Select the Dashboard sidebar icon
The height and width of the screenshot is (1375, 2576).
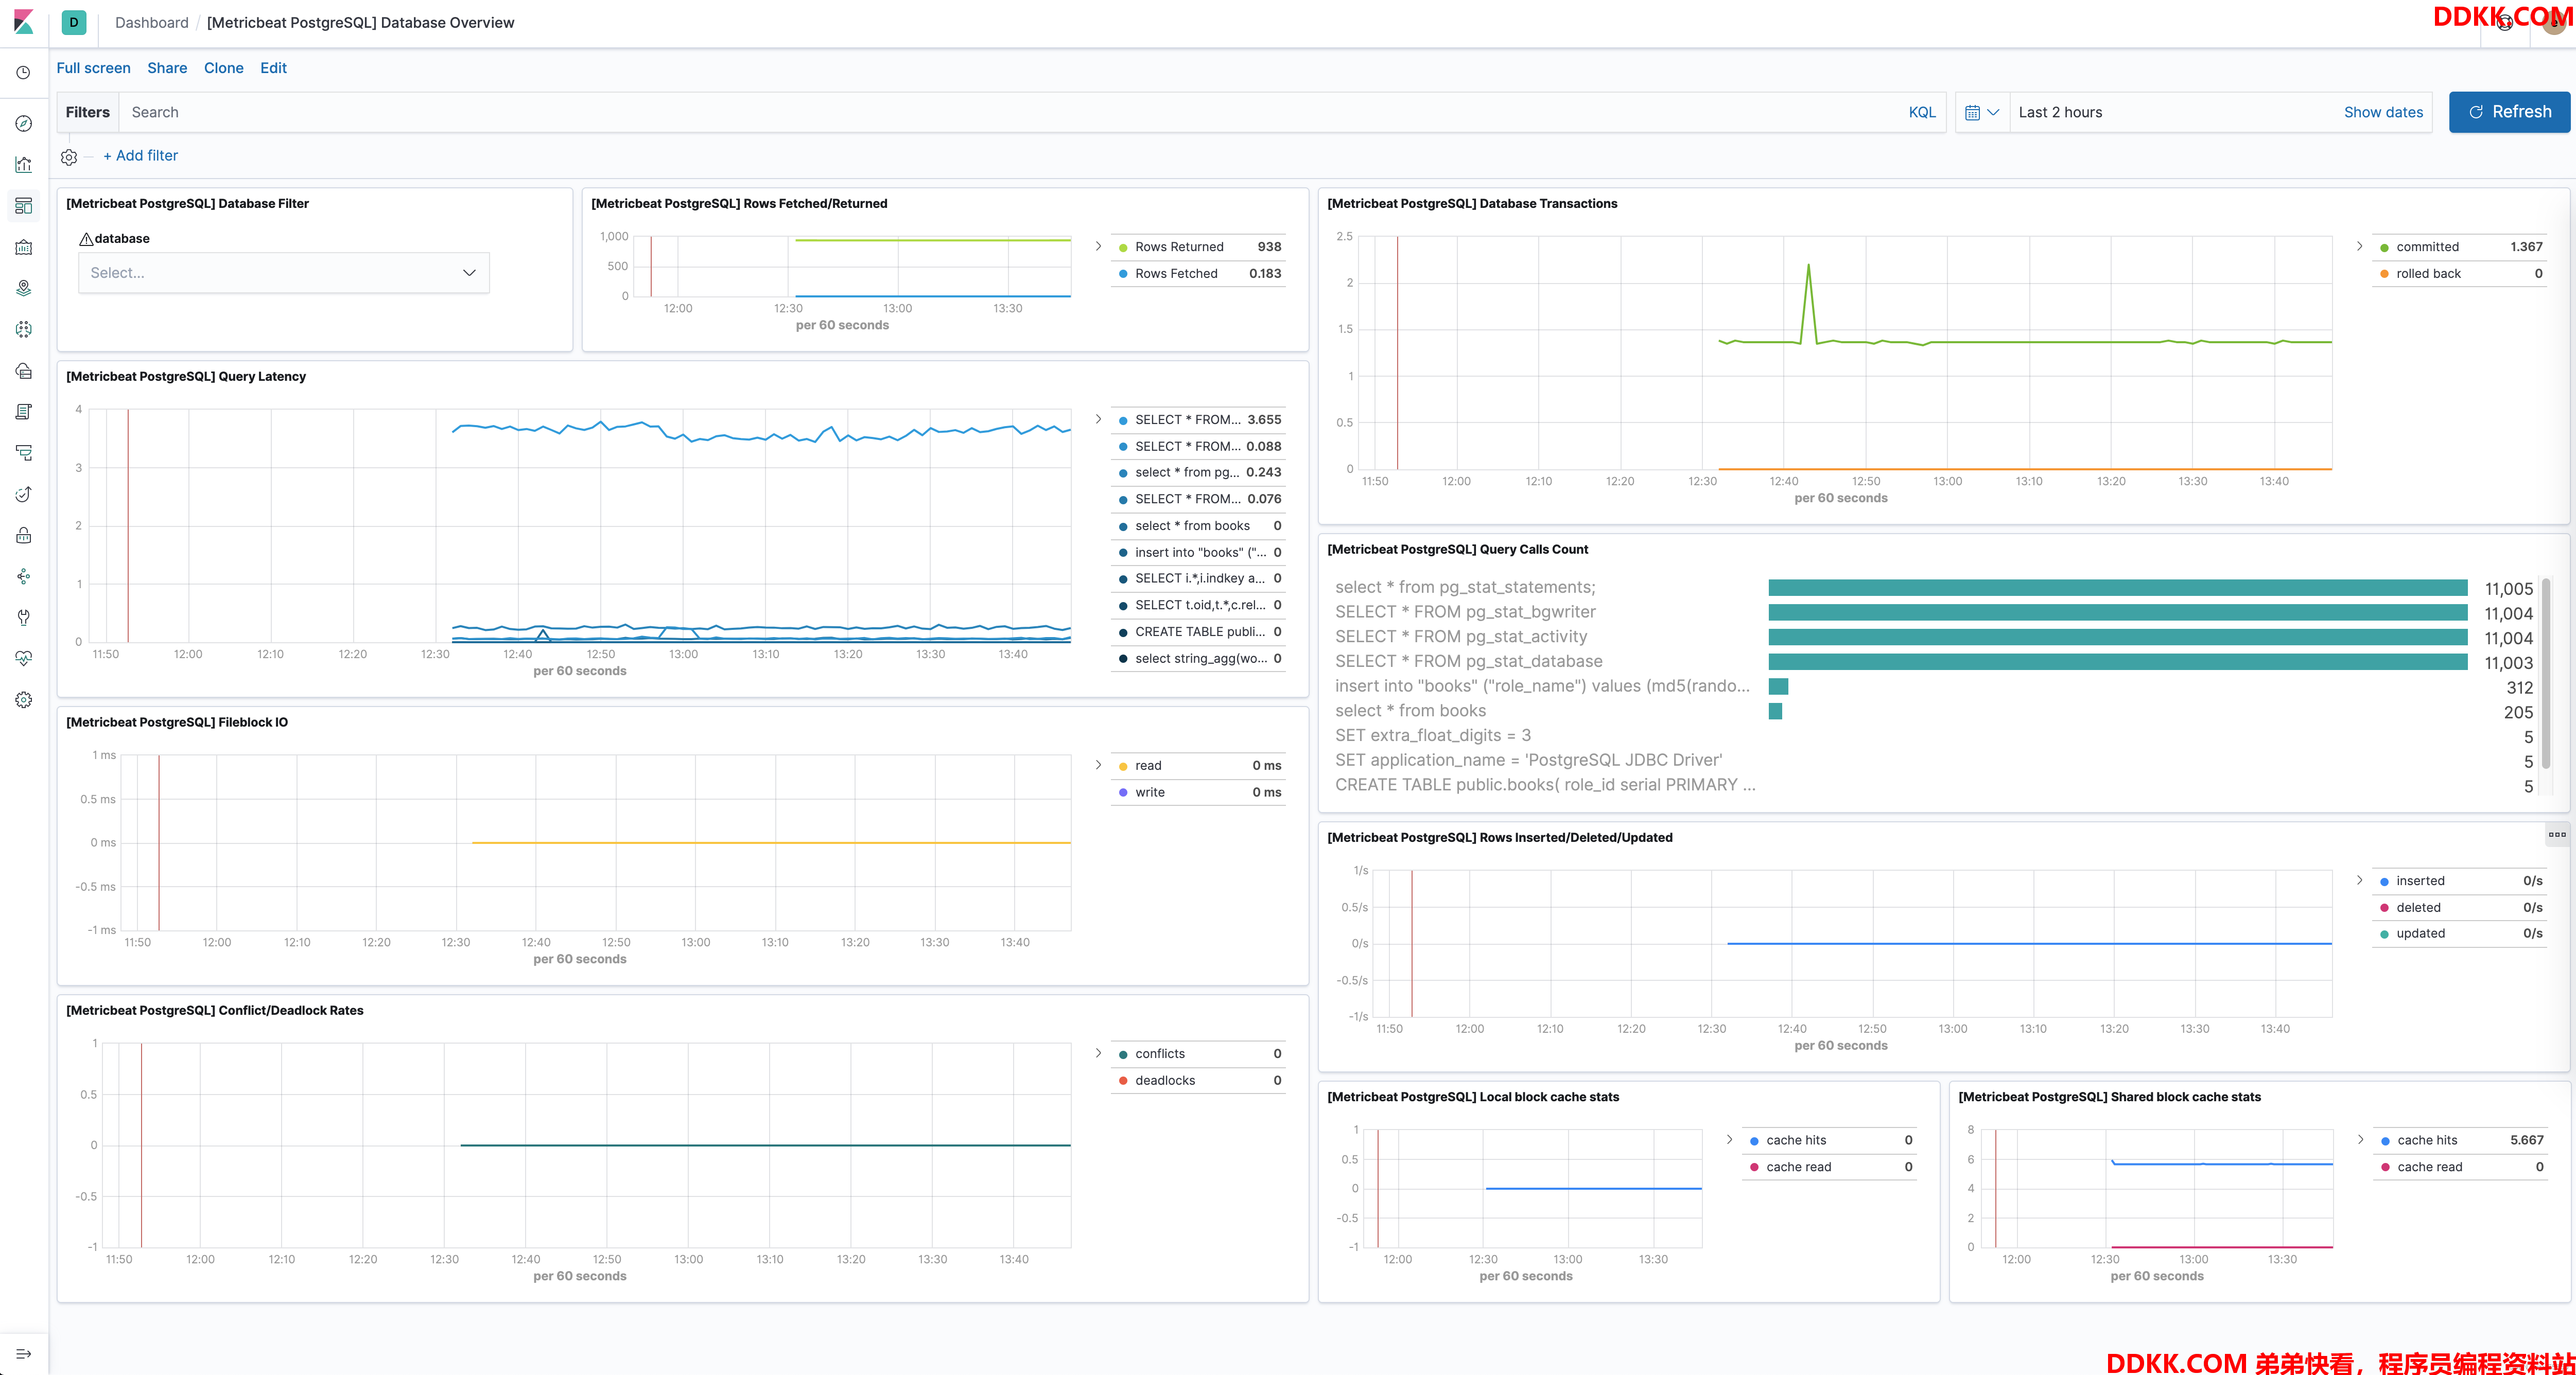tap(23, 206)
